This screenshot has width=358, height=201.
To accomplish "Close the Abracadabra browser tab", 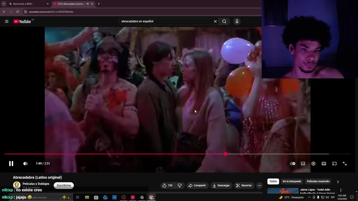I will coord(92,4).
